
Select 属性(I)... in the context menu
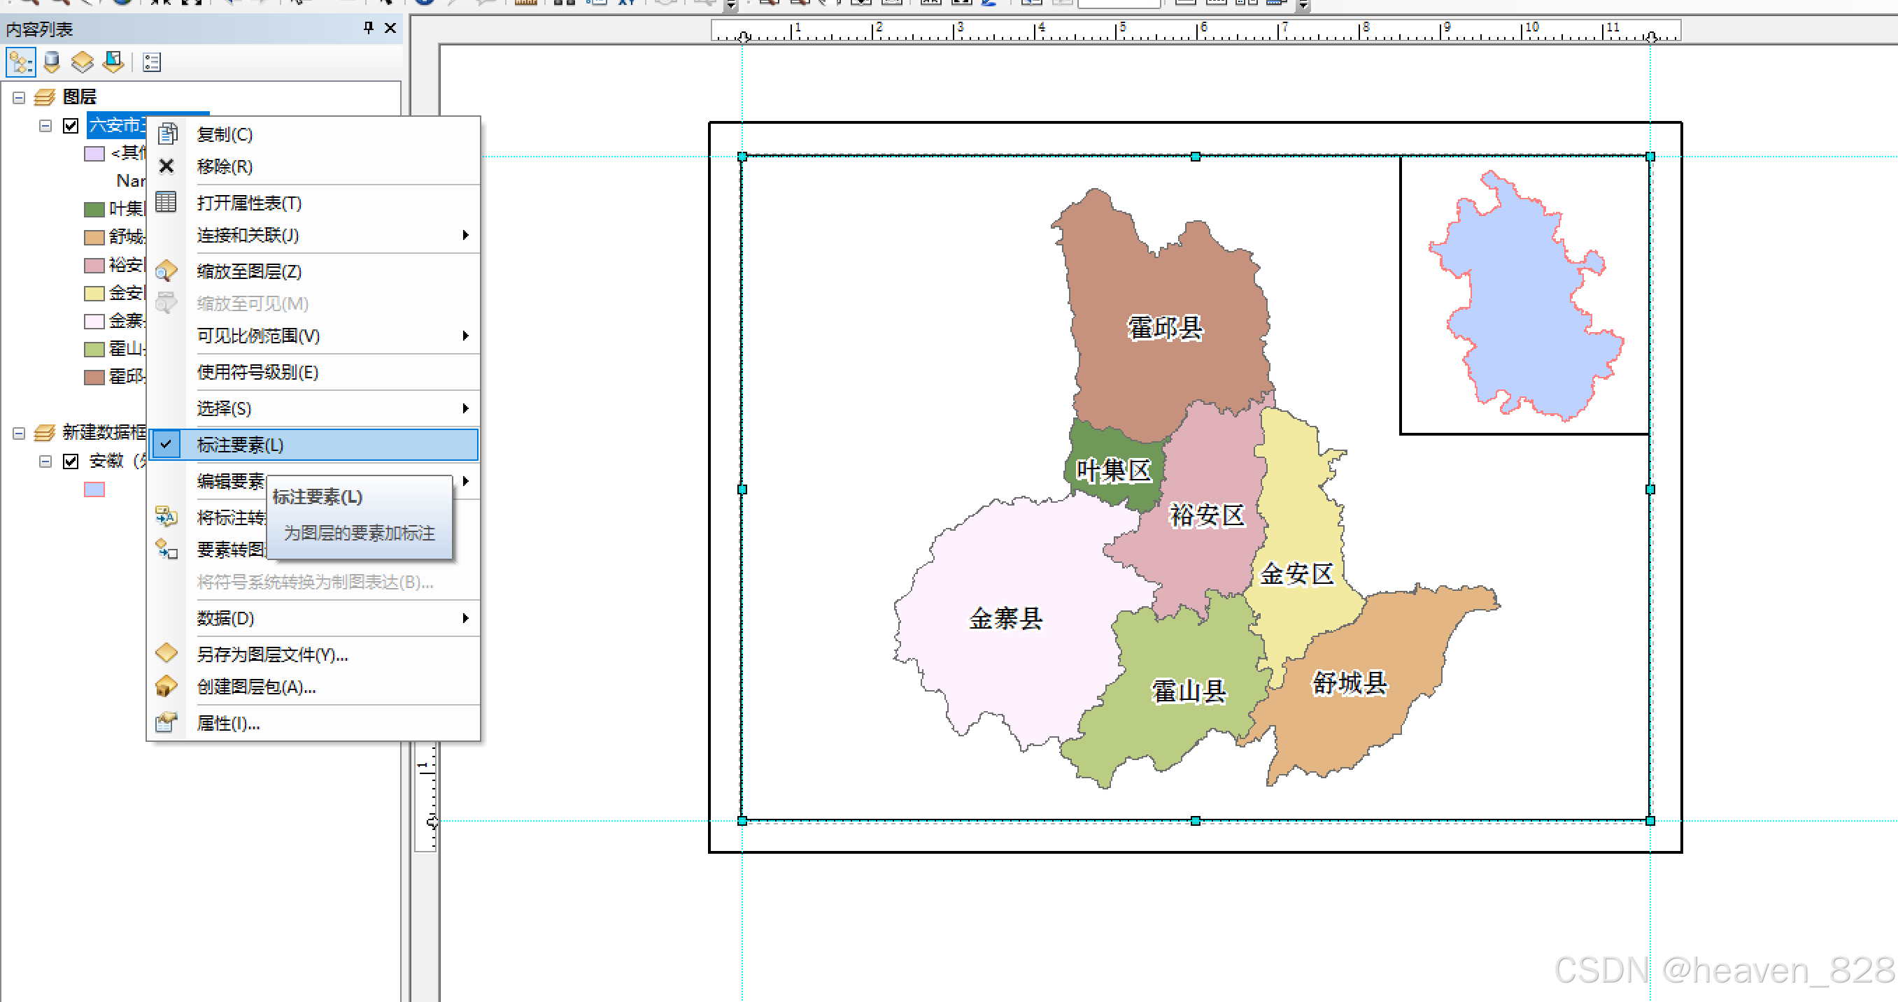tap(227, 723)
